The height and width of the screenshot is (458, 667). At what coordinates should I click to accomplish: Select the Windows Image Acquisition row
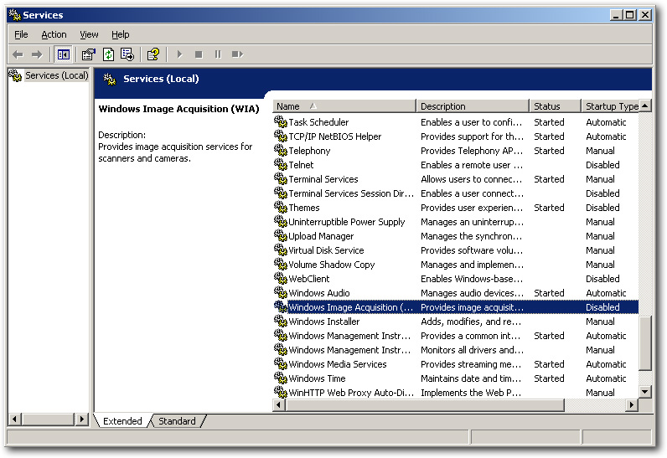tap(456, 307)
